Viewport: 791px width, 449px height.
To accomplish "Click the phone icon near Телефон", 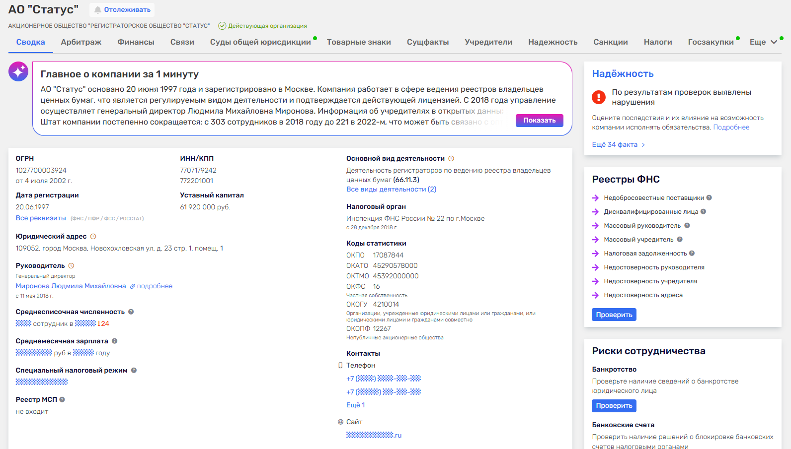I will click(340, 366).
